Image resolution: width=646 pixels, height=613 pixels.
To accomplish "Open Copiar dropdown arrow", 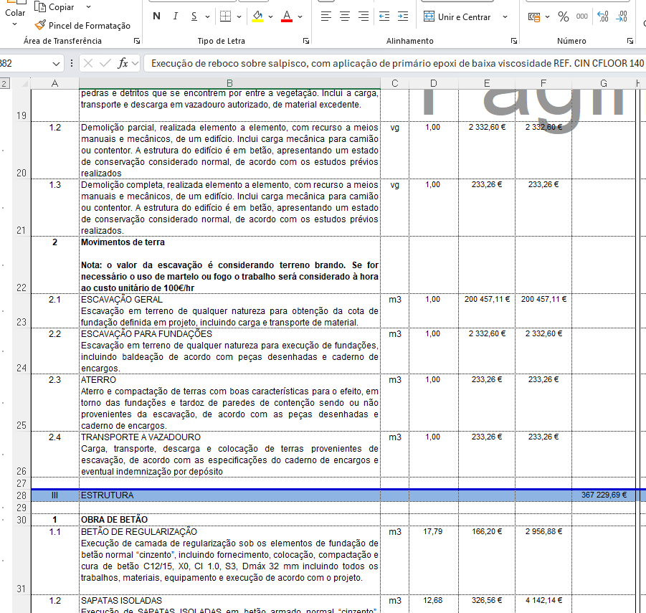I will click(x=88, y=7).
